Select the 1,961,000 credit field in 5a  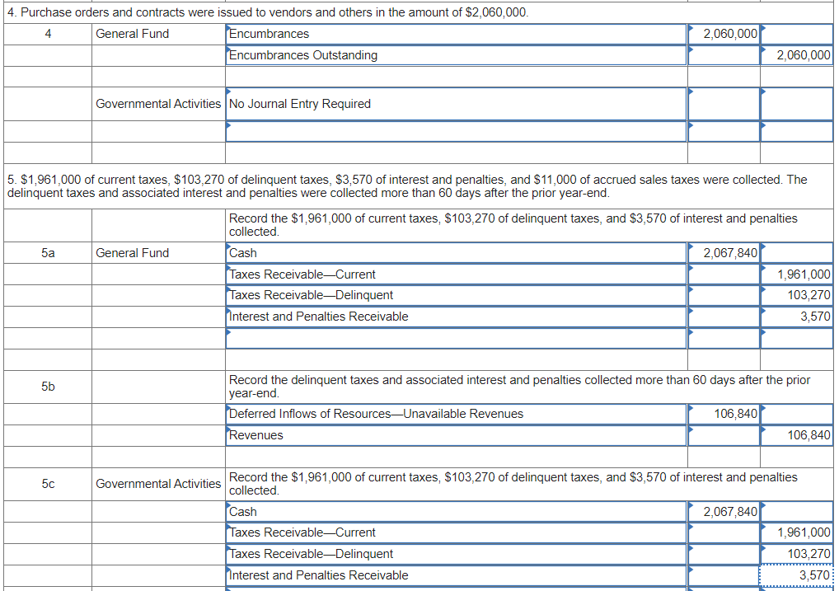796,274
